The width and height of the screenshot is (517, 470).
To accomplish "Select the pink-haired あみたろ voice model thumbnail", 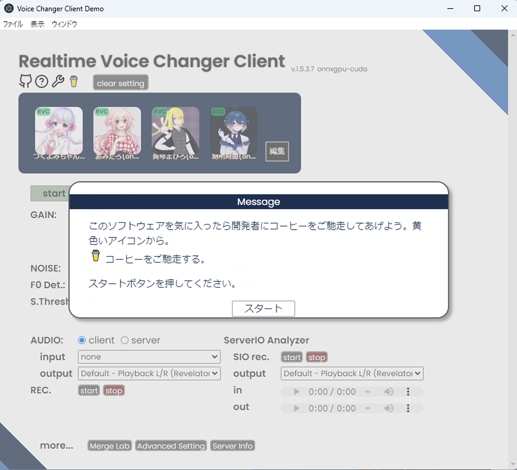I will pyautogui.click(x=117, y=131).
